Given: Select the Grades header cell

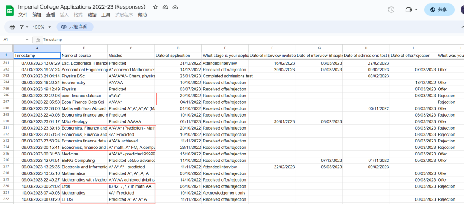Looking at the screenshot, I should pos(131,56).
